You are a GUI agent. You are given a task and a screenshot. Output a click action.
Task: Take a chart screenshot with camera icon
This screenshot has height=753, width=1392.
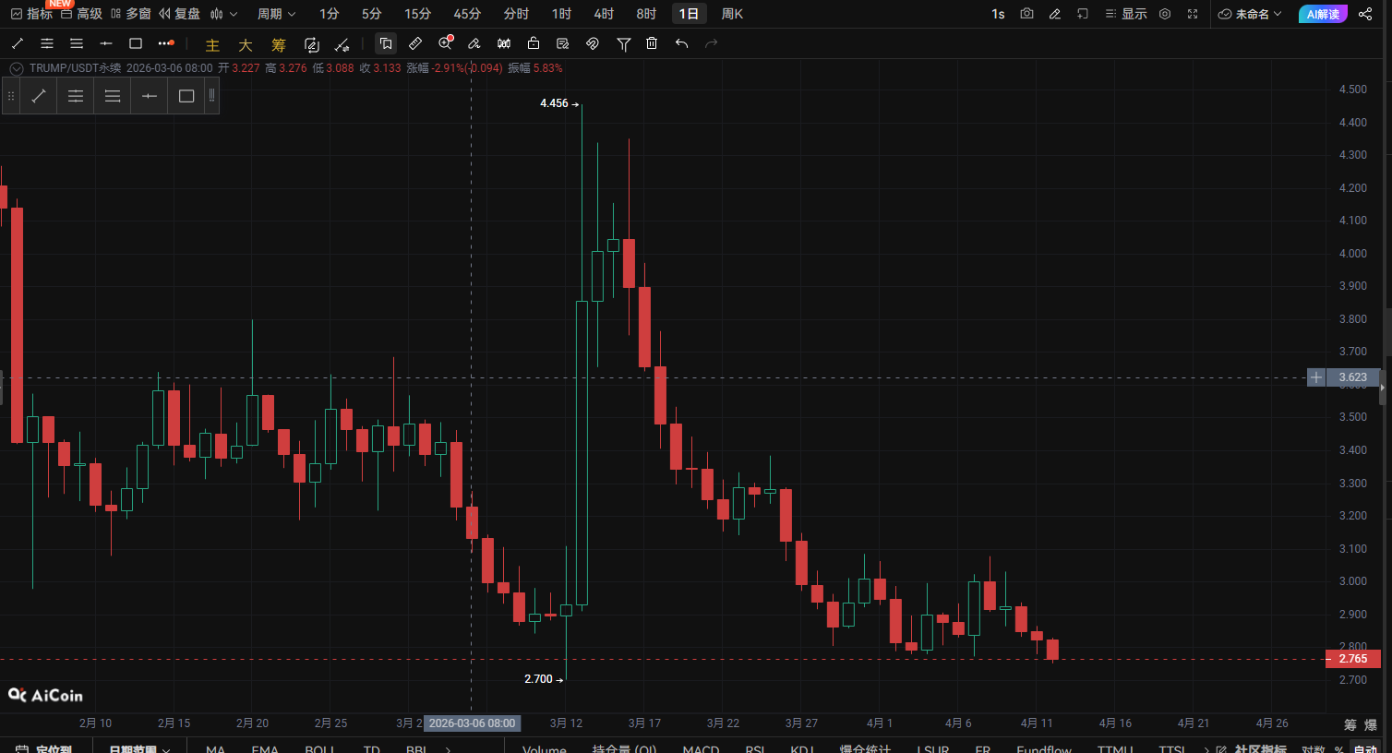(1026, 14)
